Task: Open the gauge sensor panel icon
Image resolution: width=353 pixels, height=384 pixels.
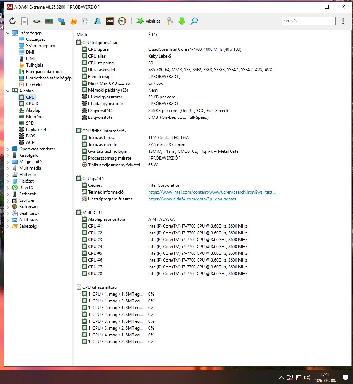Action: 122,21
